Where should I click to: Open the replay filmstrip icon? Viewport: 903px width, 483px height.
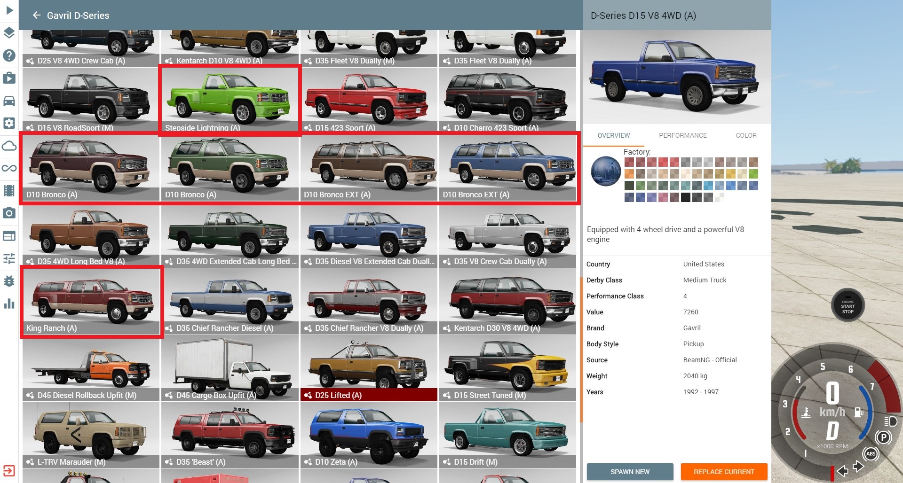(x=9, y=191)
